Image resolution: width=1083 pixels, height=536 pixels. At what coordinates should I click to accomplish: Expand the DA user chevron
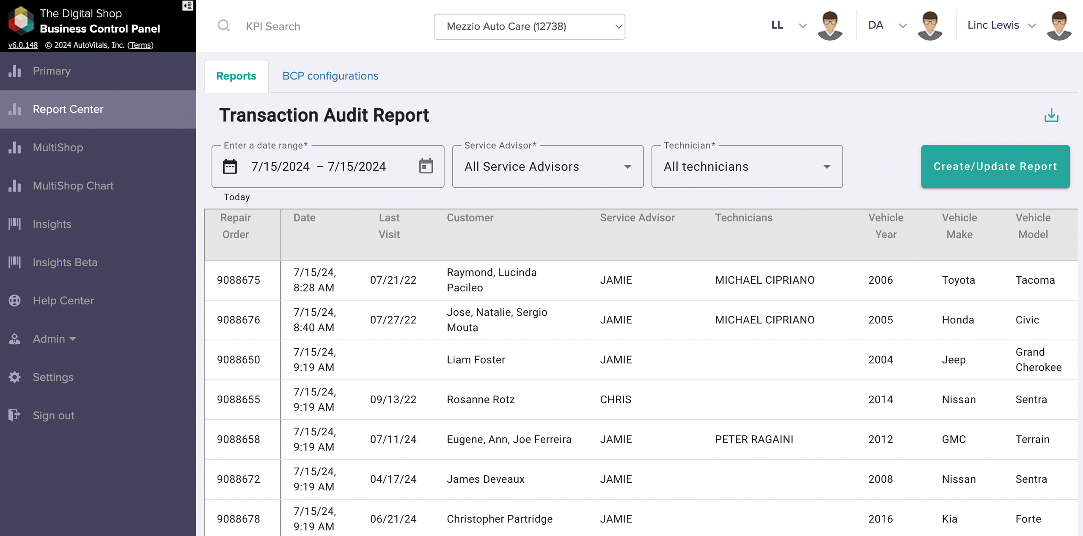[903, 26]
